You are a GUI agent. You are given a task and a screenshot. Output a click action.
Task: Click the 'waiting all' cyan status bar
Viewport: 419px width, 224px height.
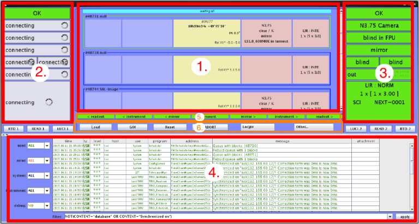point(207,11)
